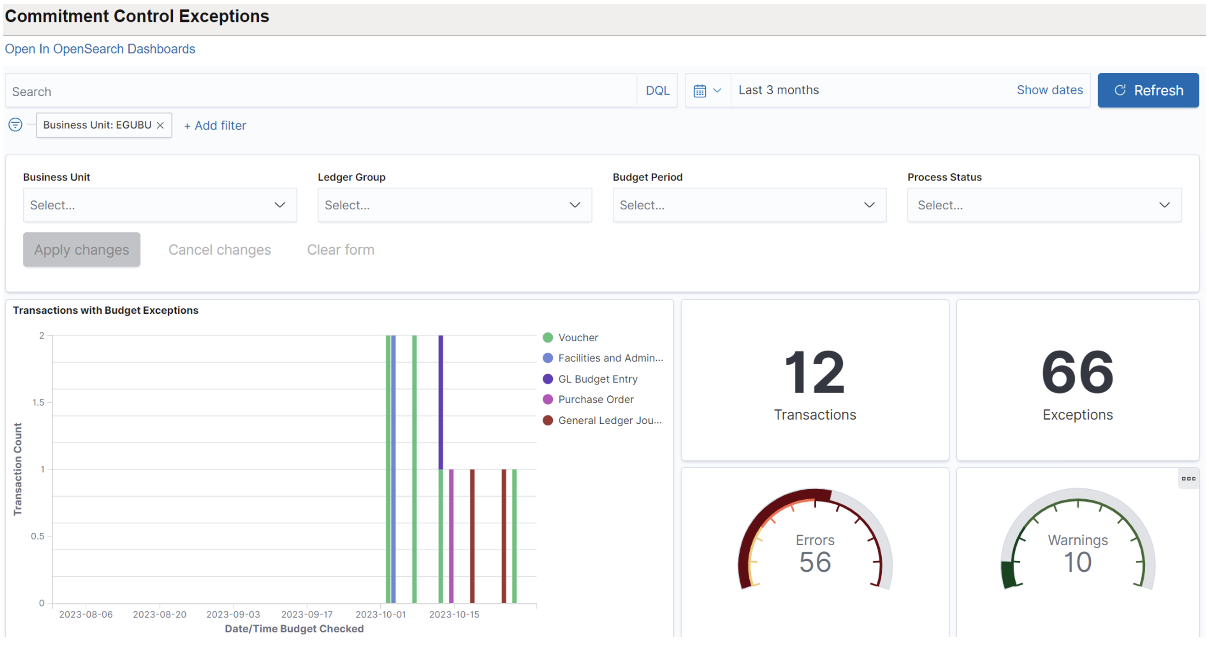Open the DQL query language option
Image resolution: width=1209 pixels, height=645 pixels.
657,90
